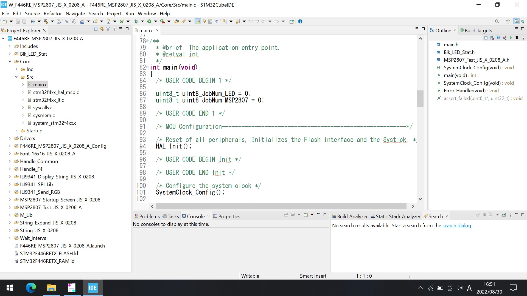Screen dimensions: 527x296
Task: Toggle Link with Editor in Project Explorer
Action: 102,29
